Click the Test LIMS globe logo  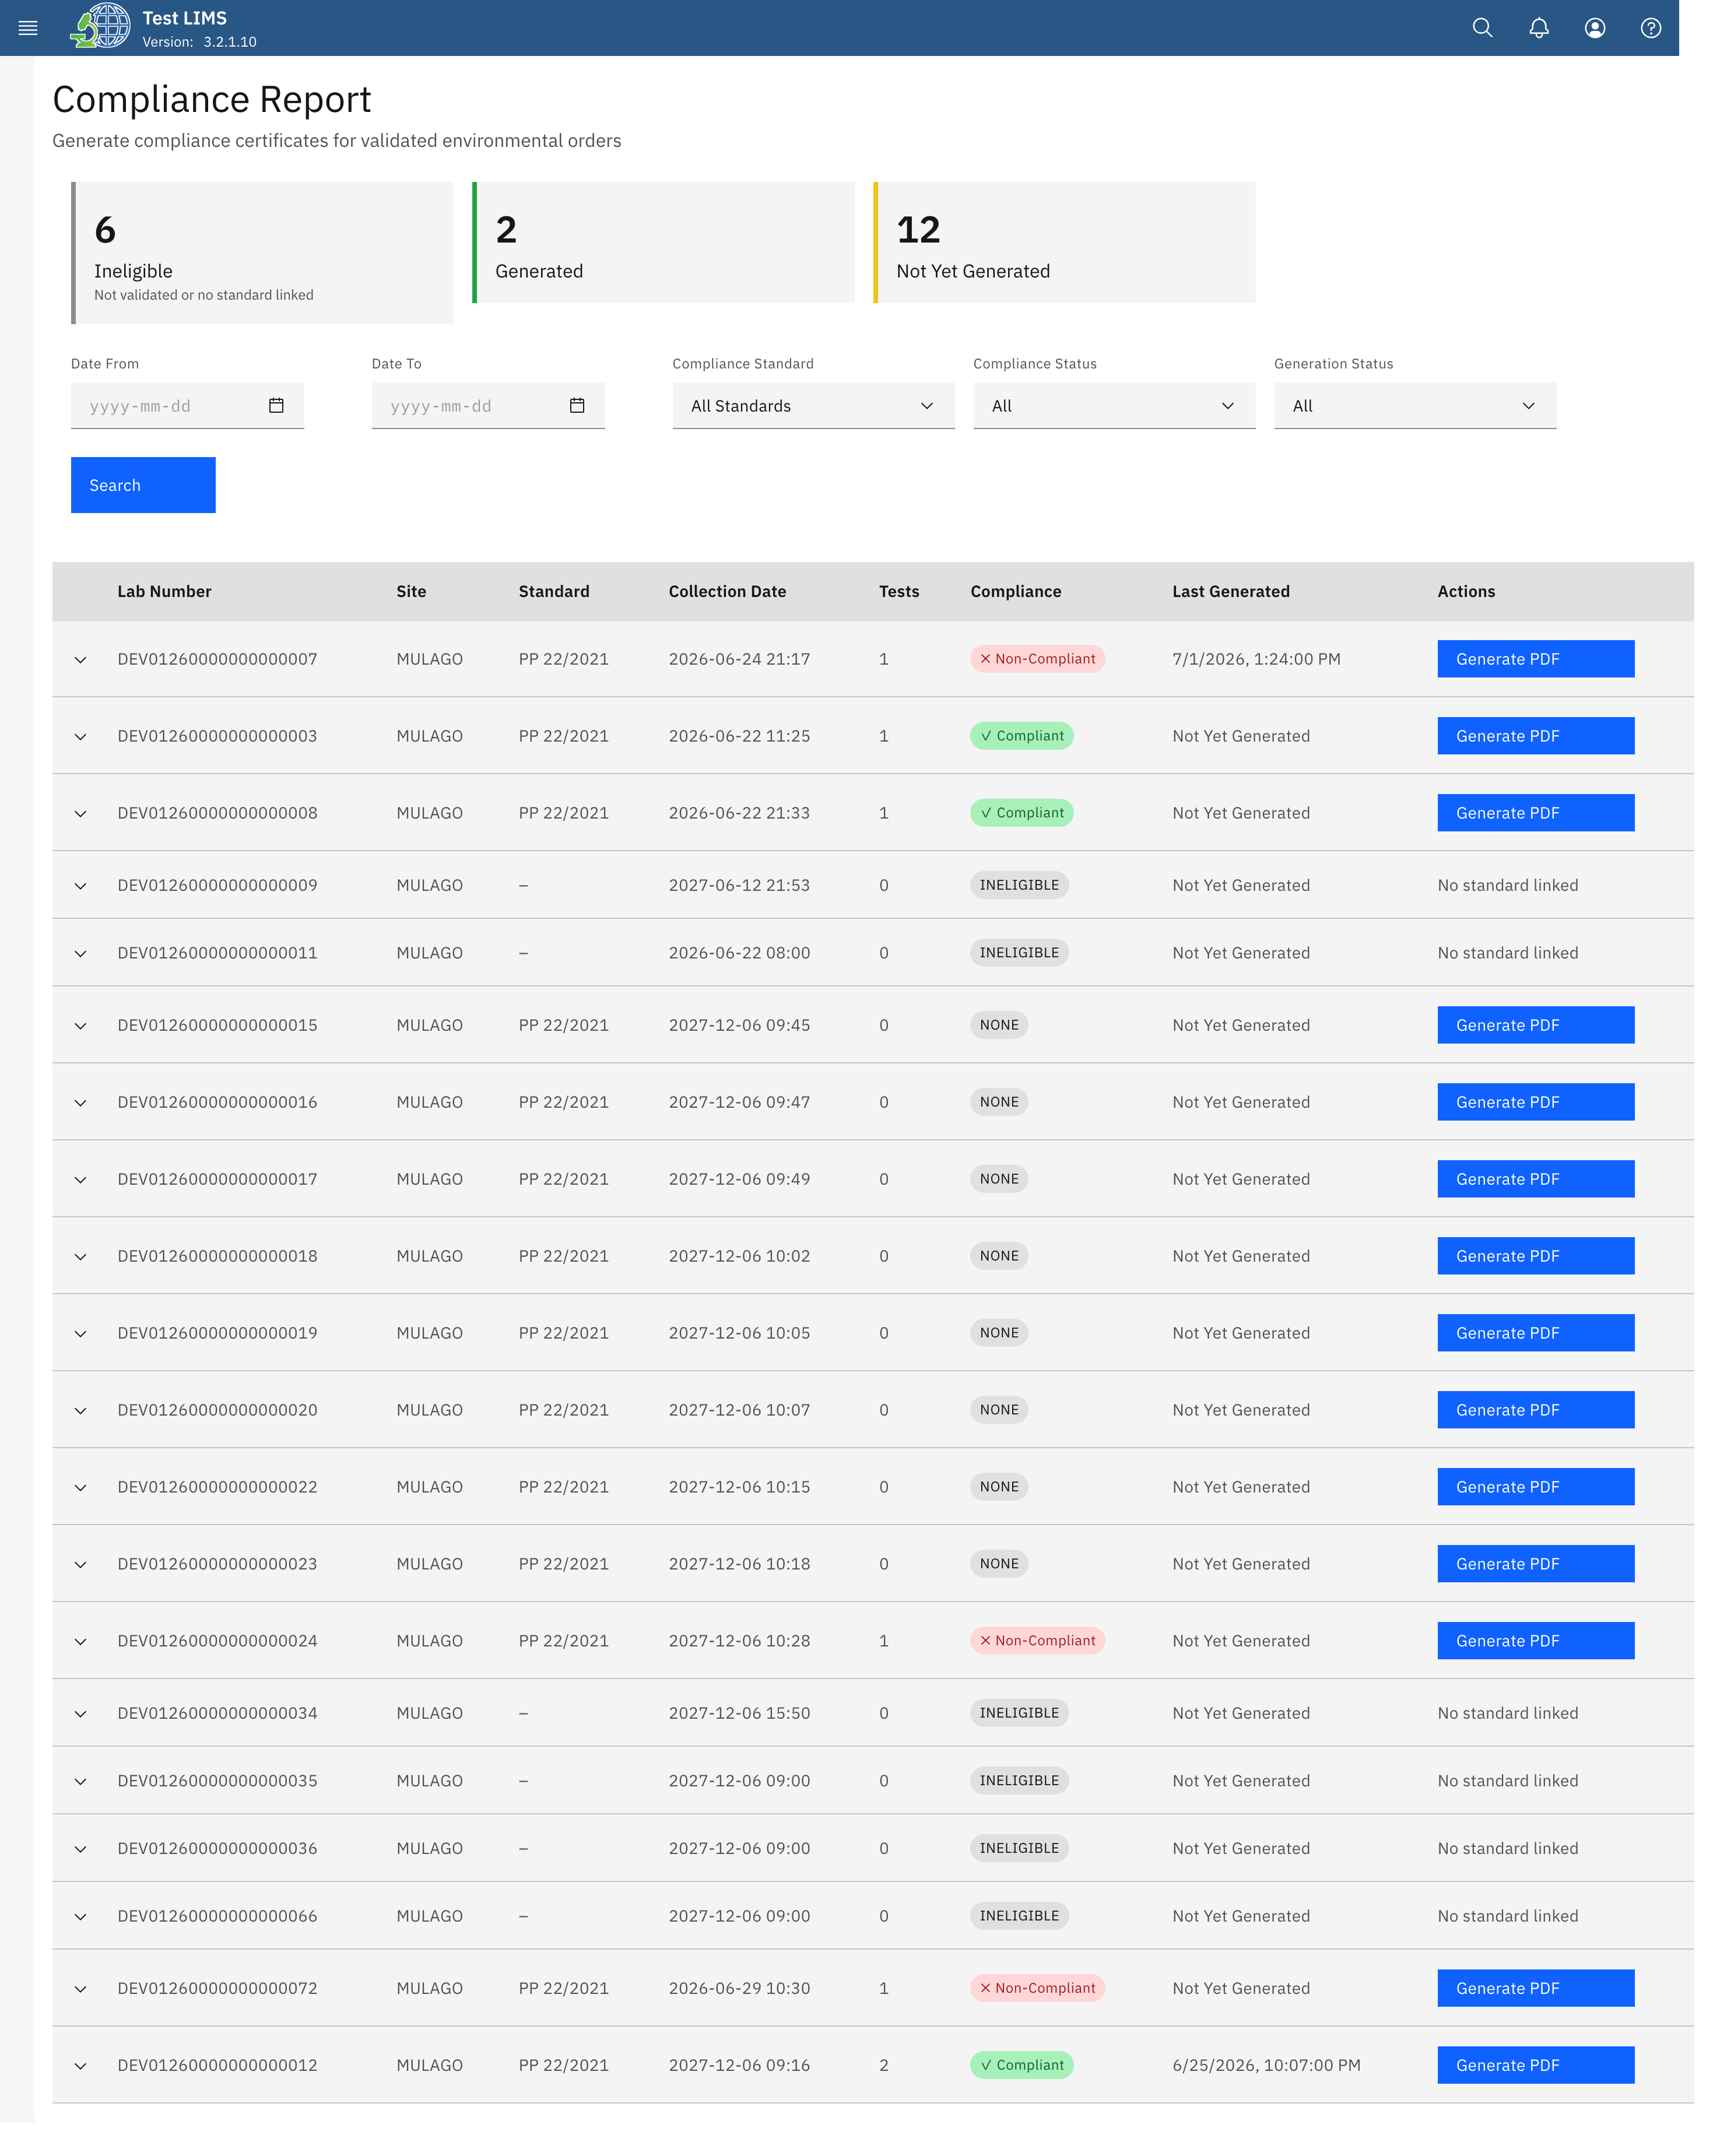100,26
